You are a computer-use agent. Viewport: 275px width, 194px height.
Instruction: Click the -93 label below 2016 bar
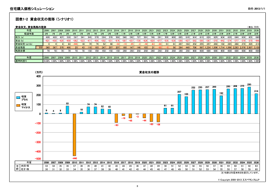(116, 125)
